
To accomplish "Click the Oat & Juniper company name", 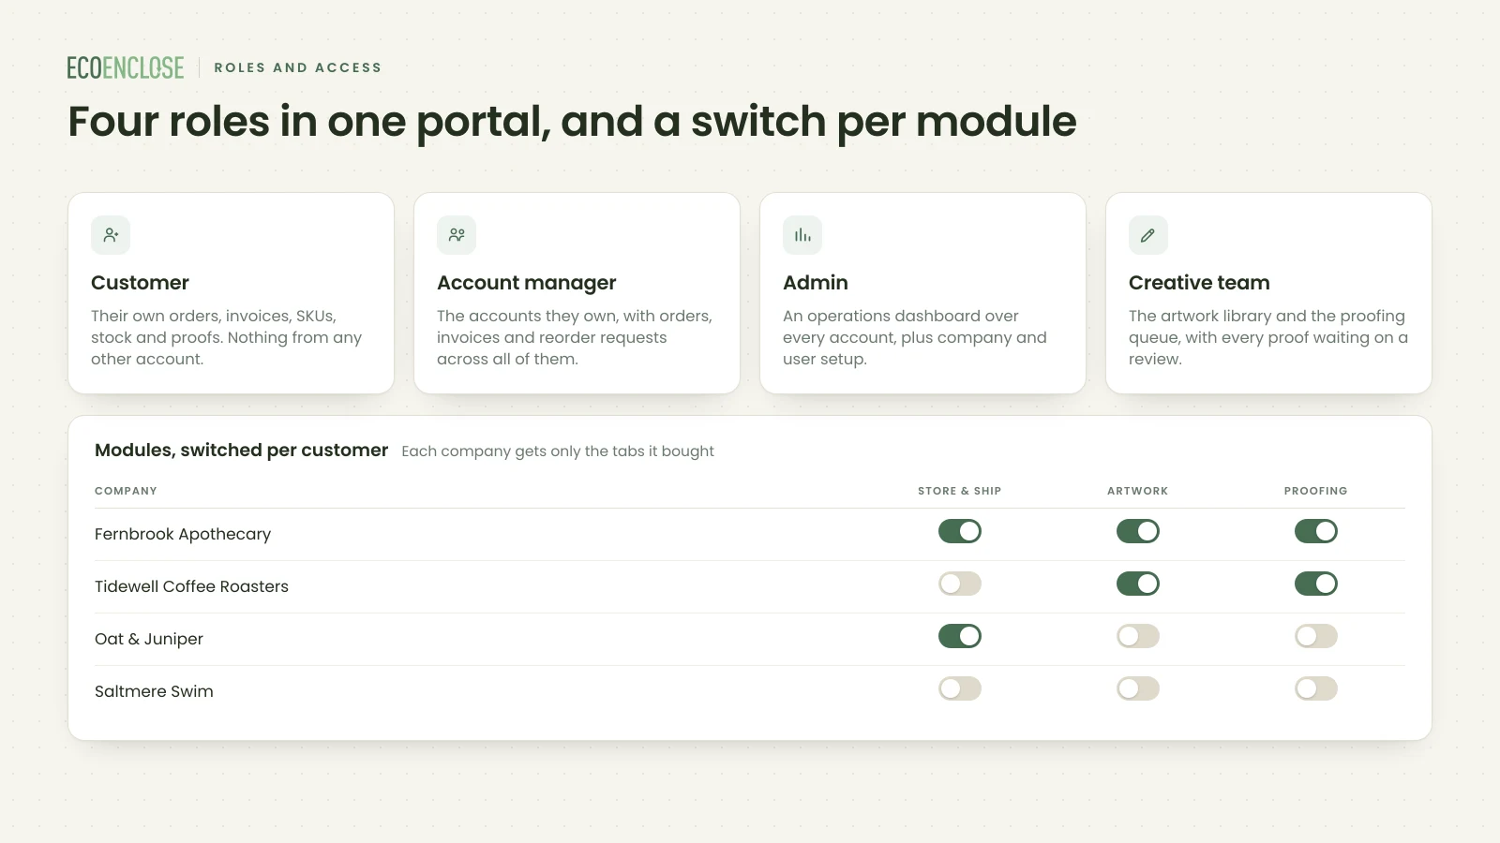I will (149, 639).
